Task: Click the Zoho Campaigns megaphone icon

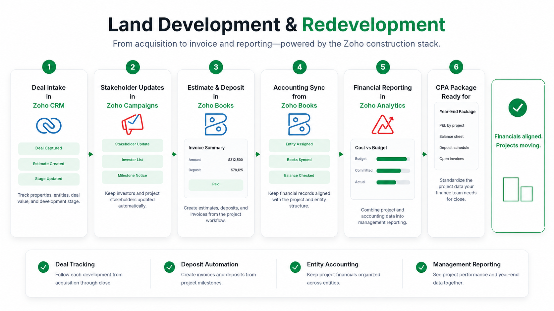Action: tap(132, 124)
